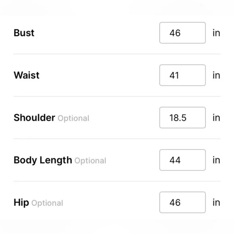Image resolution: width=234 pixels, height=234 pixels.
Task: Click the Bust measurement input field
Action: [x=182, y=33]
